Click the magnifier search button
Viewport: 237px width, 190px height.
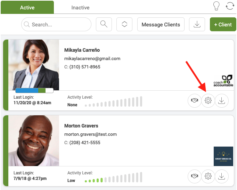(x=104, y=24)
